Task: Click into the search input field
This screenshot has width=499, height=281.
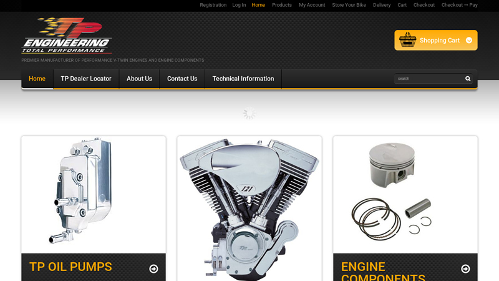Action: 429,79
